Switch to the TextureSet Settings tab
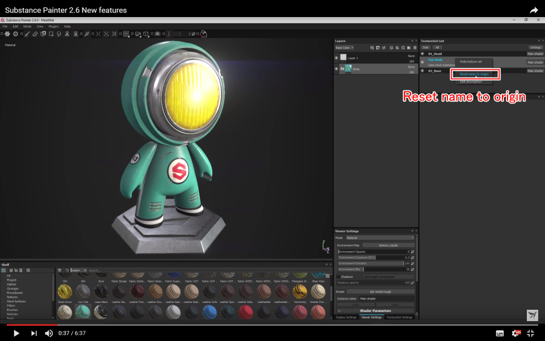 tap(399, 317)
